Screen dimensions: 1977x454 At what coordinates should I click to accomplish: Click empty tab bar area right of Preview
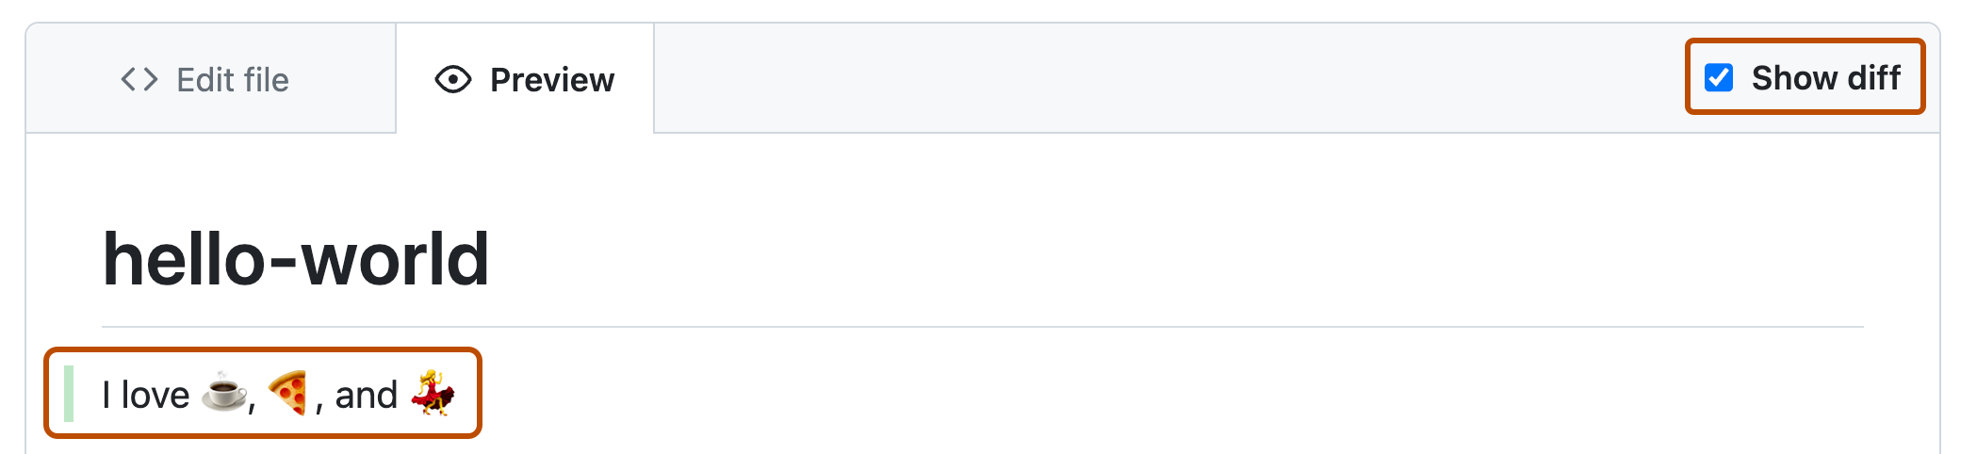coord(1131,79)
